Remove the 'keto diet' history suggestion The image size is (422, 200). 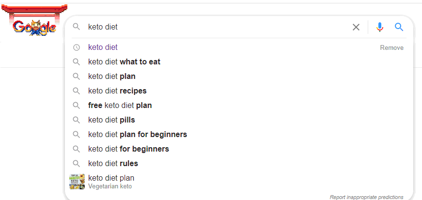tap(391, 47)
